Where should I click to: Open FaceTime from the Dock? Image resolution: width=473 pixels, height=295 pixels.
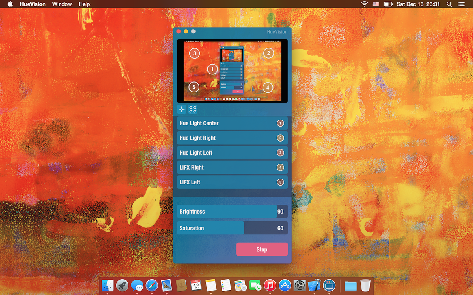click(x=255, y=285)
